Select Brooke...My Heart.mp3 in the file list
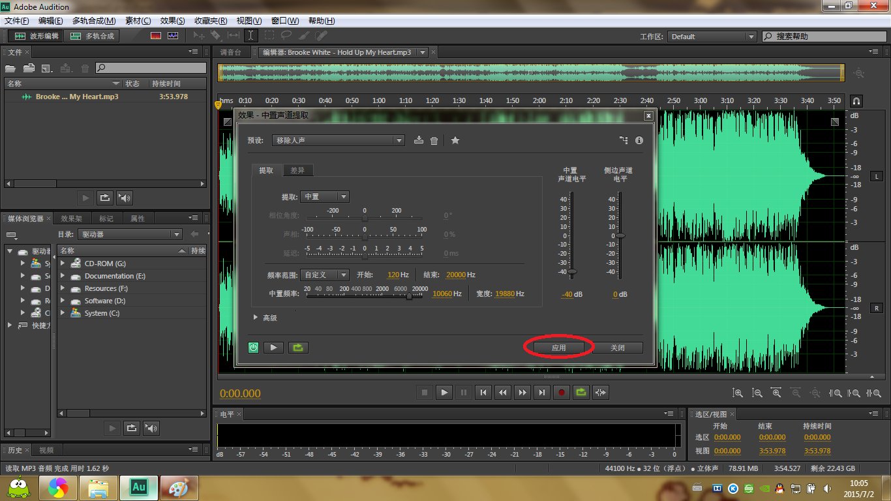 [x=77, y=97]
